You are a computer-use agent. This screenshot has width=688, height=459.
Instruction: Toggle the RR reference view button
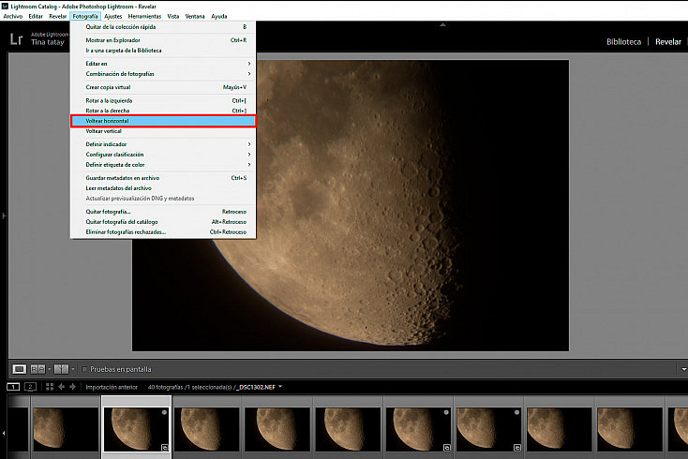pos(37,370)
